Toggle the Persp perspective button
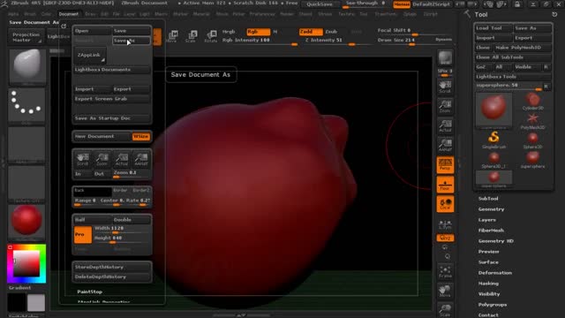 tap(445, 165)
